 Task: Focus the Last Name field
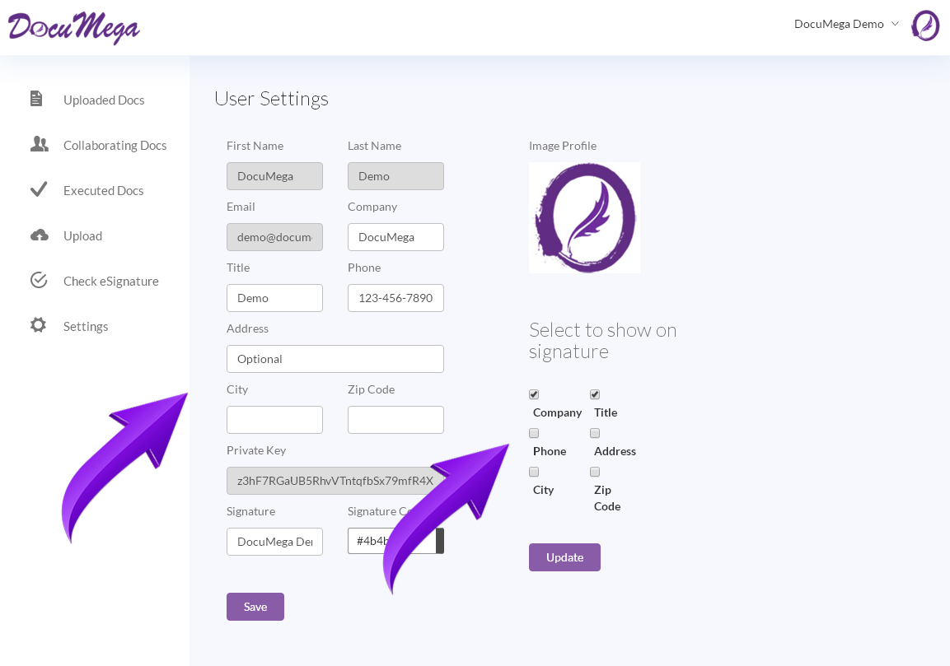point(395,176)
